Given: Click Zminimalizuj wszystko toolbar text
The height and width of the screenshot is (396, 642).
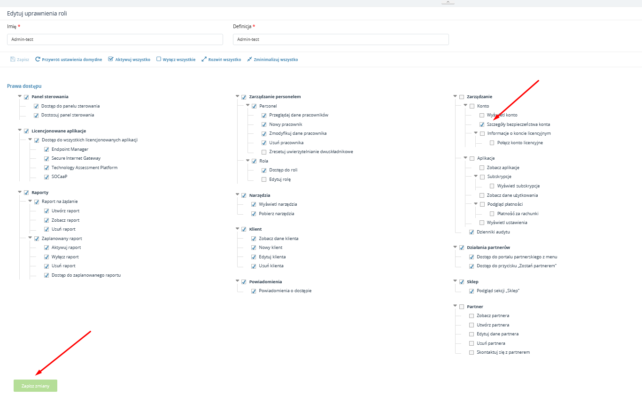Looking at the screenshot, I should (276, 60).
